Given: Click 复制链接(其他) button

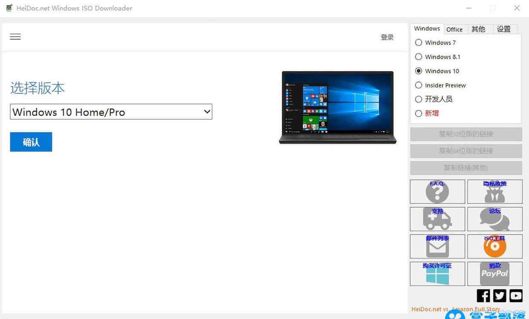Looking at the screenshot, I should pos(466,168).
